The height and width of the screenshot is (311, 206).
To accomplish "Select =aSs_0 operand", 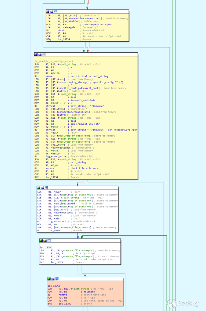I will coord(56,154).
